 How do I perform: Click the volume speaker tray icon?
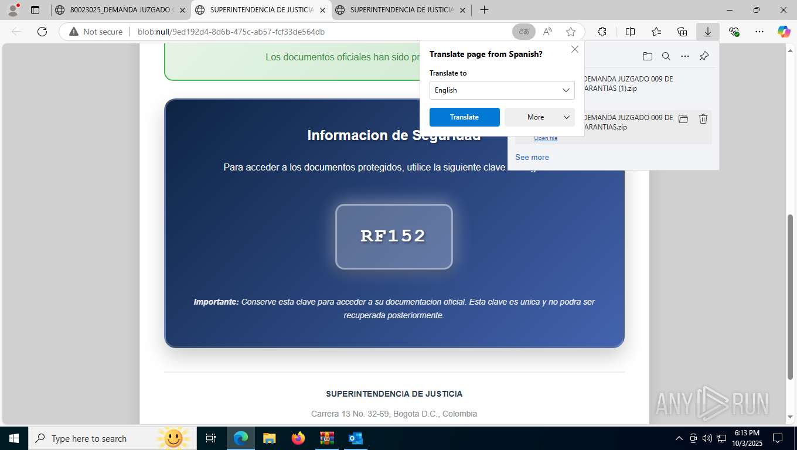click(707, 438)
